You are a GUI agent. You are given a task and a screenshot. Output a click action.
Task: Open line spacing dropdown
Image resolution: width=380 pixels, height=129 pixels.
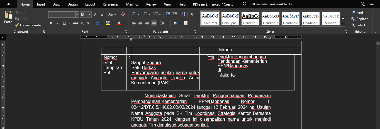(164, 23)
